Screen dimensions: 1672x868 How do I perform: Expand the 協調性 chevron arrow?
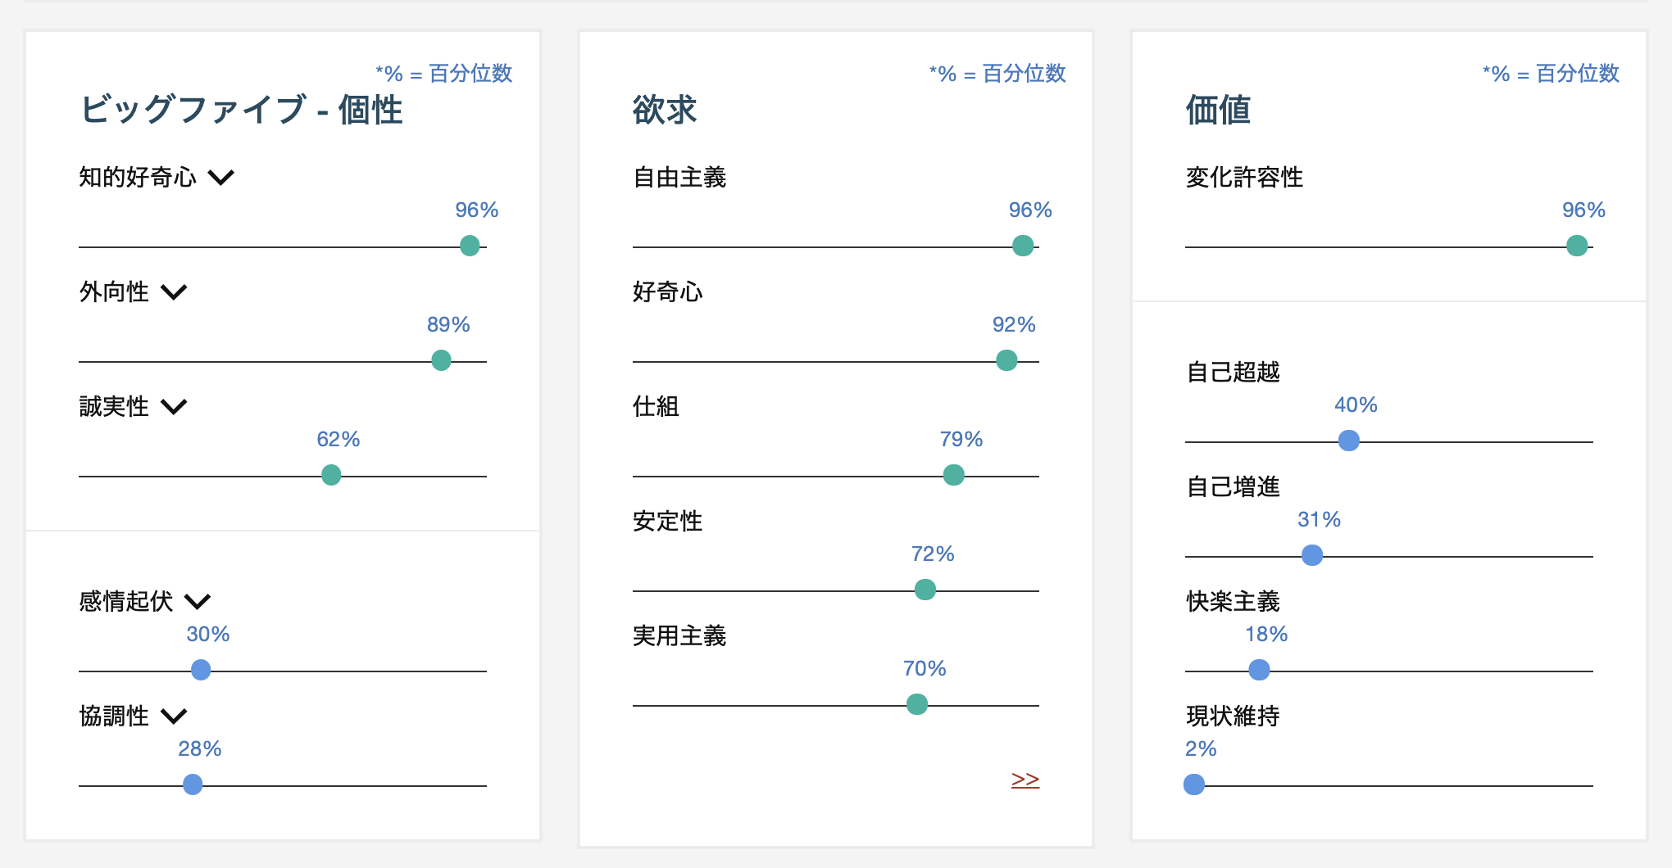tap(174, 717)
